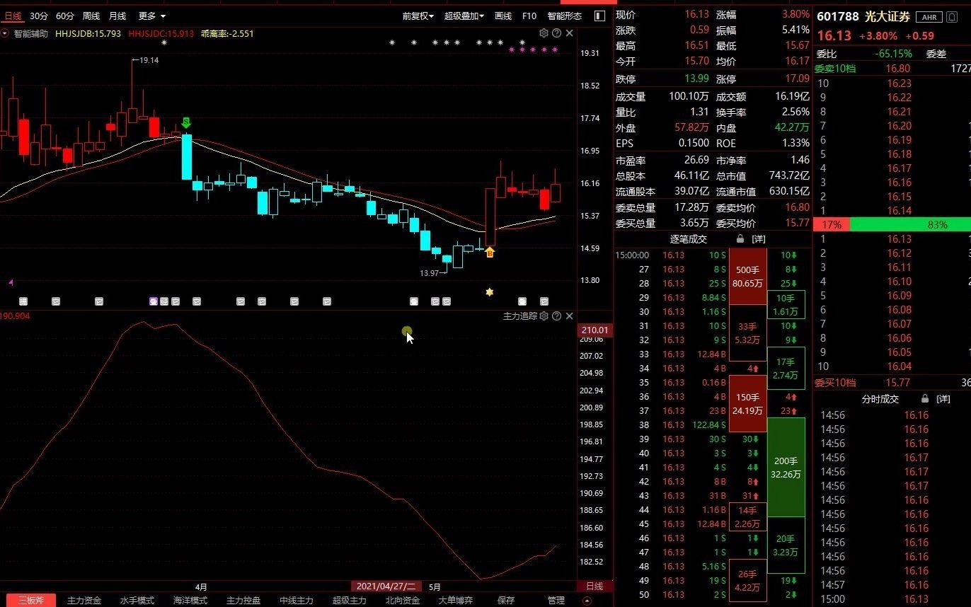Click 保存 to save indicator layout

506,601
